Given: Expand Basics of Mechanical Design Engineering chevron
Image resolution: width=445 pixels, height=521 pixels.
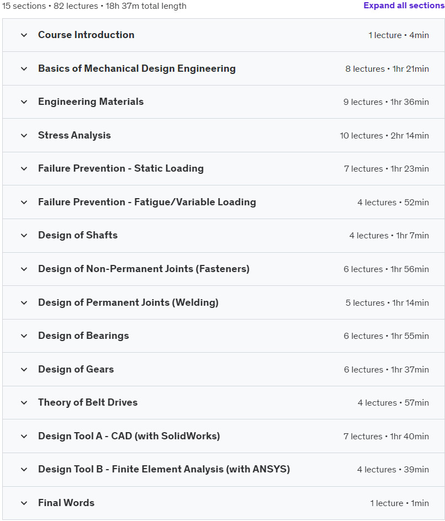Looking at the screenshot, I should [24, 69].
